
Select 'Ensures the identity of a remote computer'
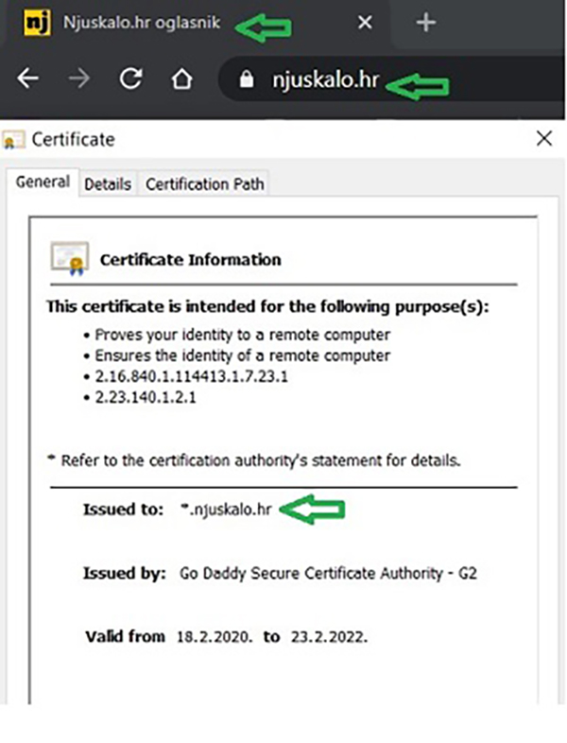coord(243,355)
